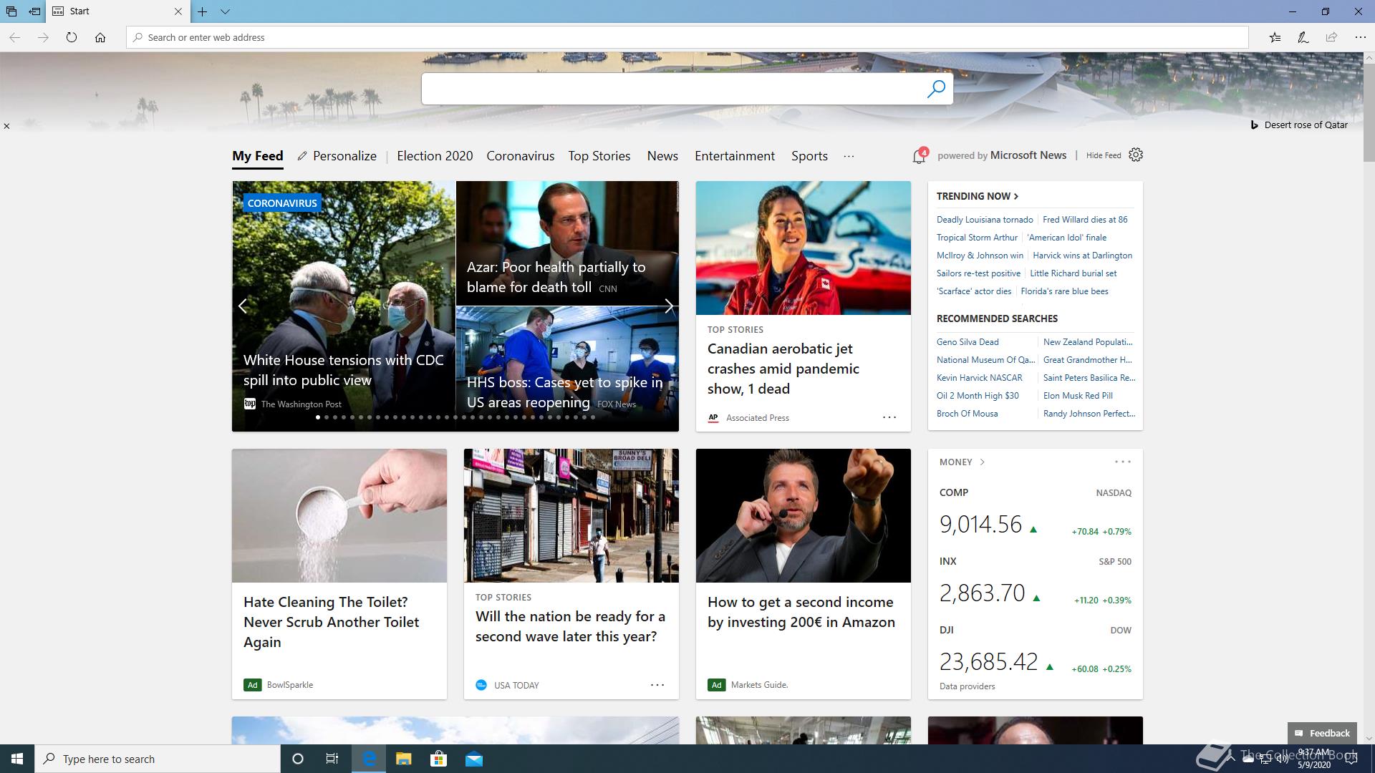The width and height of the screenshot is (1375, 773).
Task: Click the taskbar search box
Action: tap(158, 759)
